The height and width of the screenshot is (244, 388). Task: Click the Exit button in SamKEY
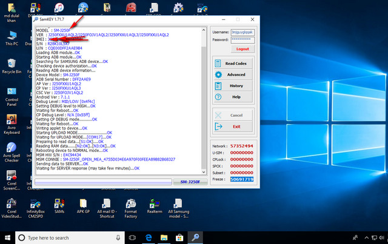click(233, 127)
